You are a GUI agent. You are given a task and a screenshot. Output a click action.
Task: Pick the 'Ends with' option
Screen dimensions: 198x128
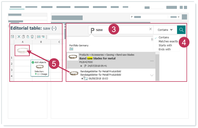(x=164, y=49)
